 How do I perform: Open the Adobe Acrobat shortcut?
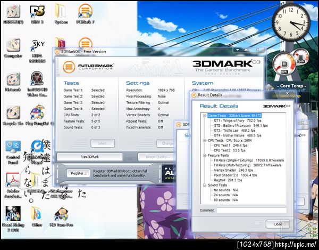(13, 186)
